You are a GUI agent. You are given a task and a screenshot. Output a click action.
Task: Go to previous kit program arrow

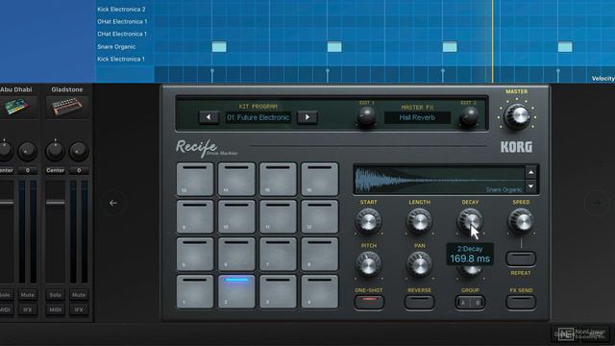[209, 117]
